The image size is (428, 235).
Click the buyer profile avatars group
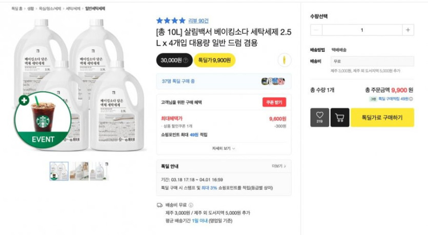[x=273, y=81]
